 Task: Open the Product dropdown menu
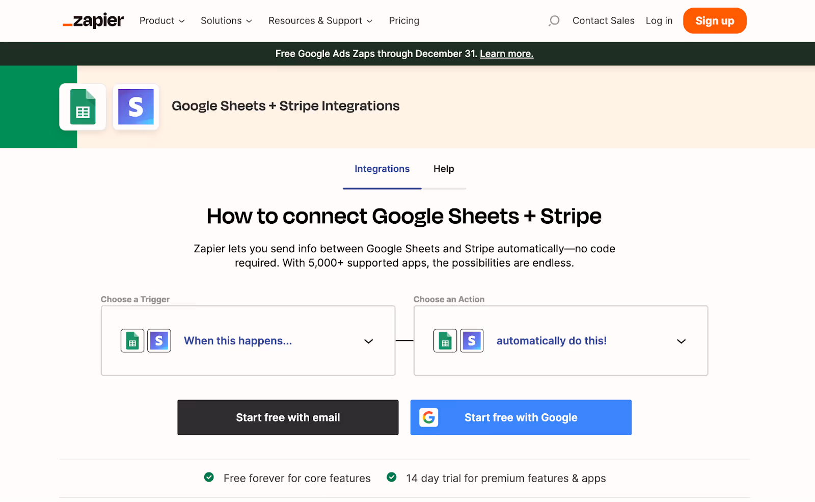point(162,21)
